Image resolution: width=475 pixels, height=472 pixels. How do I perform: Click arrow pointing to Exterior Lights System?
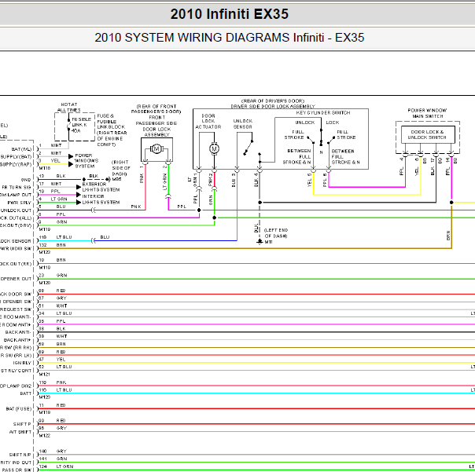coord(79,187)
